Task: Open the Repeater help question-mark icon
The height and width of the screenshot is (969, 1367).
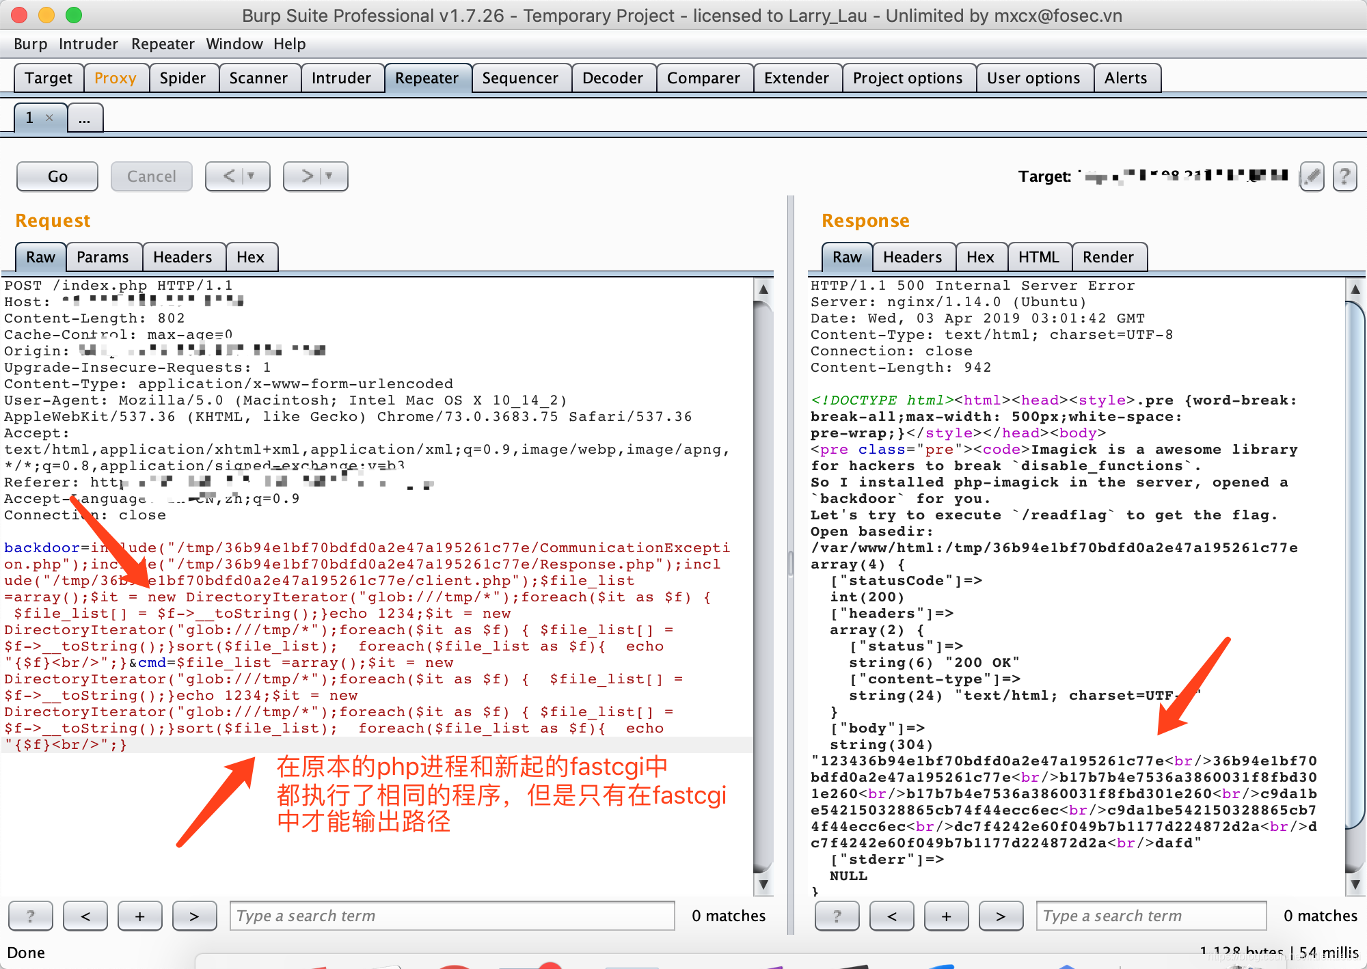Action: (1344, 177)
